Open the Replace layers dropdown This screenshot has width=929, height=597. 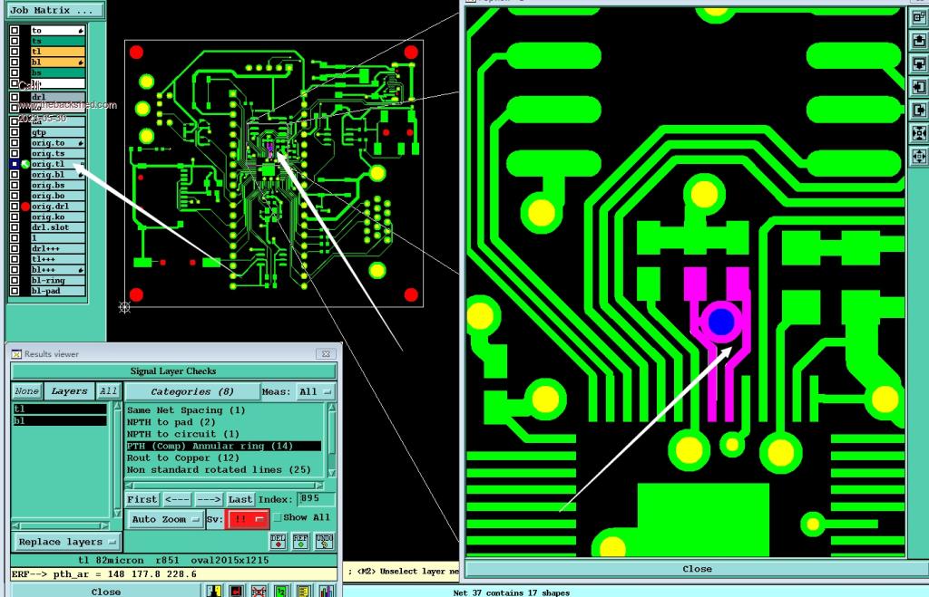click(x=67, y=542)
